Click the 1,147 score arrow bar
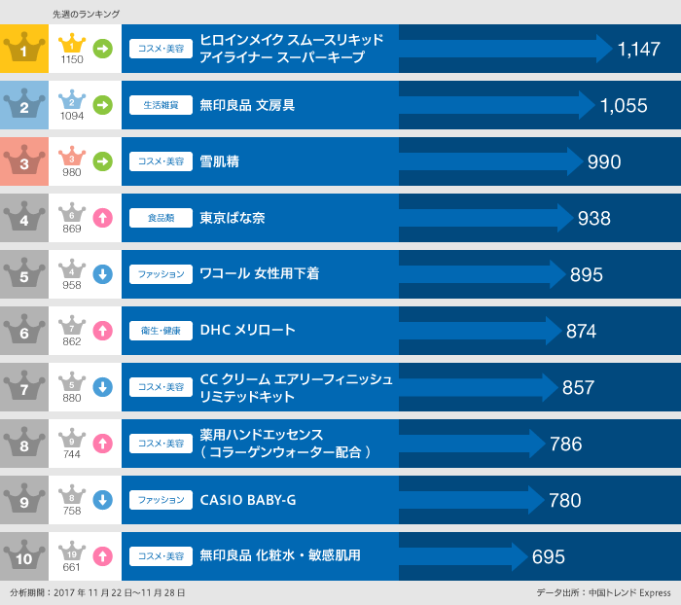 coord(506,49)
